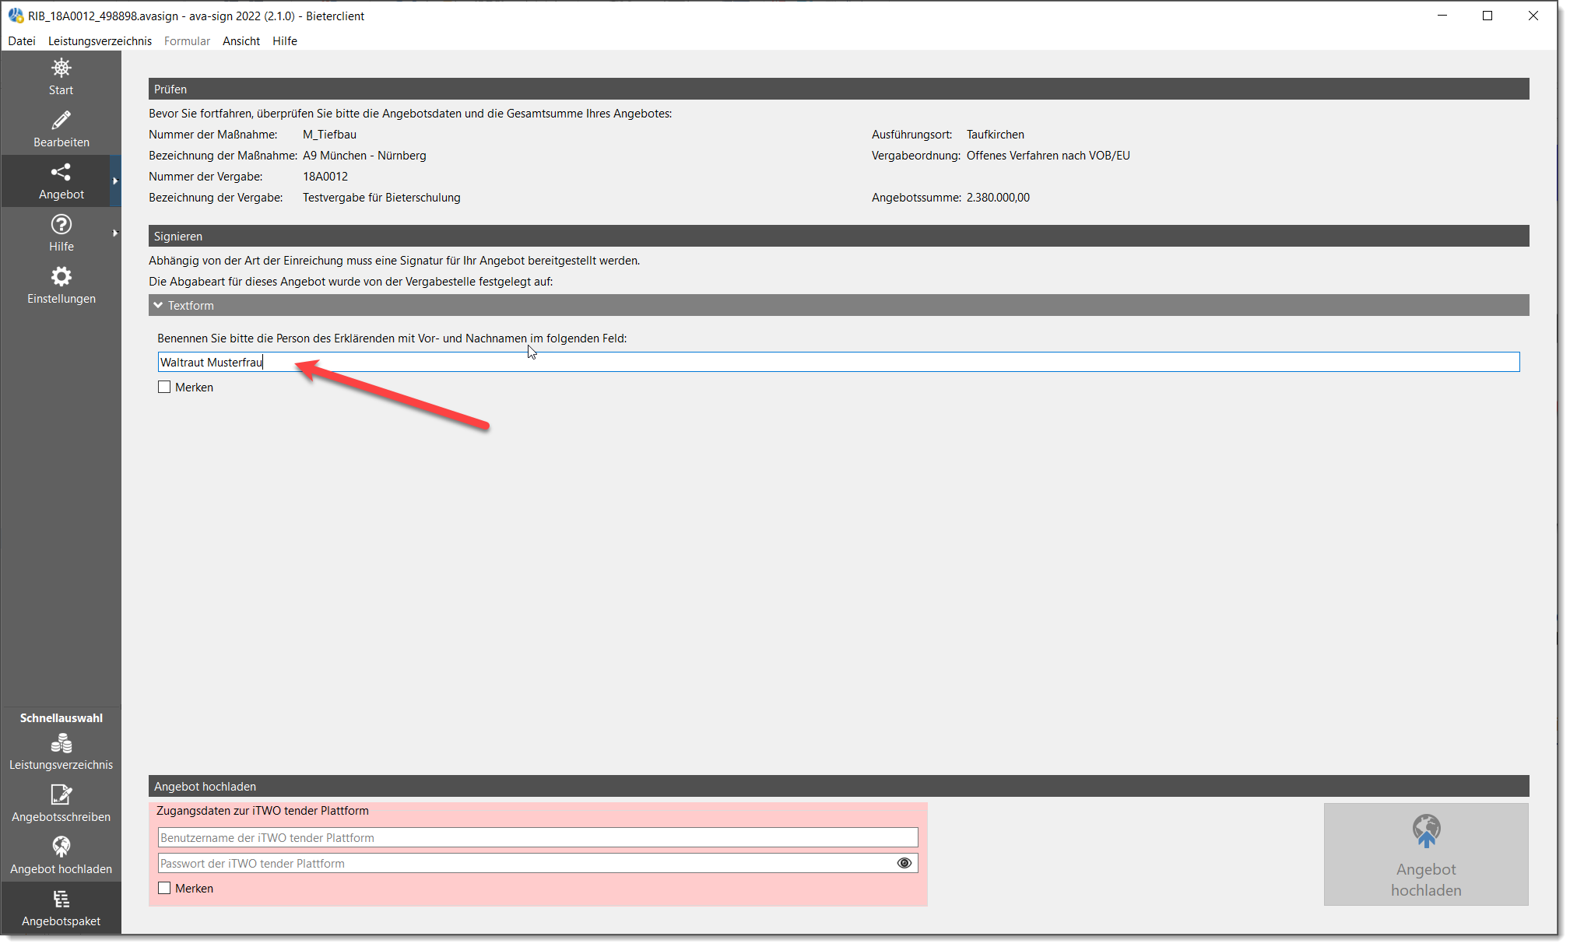Open Einstellungen via the gear icon

(x=61, y=285)
